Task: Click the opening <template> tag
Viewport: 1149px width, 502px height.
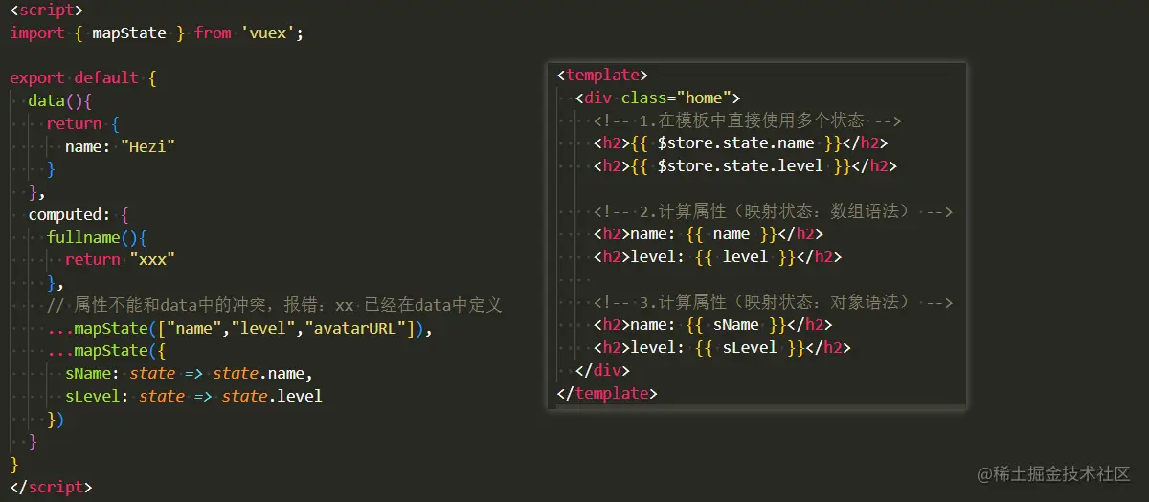Action: (x=602, y=75)
